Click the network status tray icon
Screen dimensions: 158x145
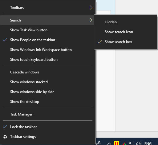132,143
